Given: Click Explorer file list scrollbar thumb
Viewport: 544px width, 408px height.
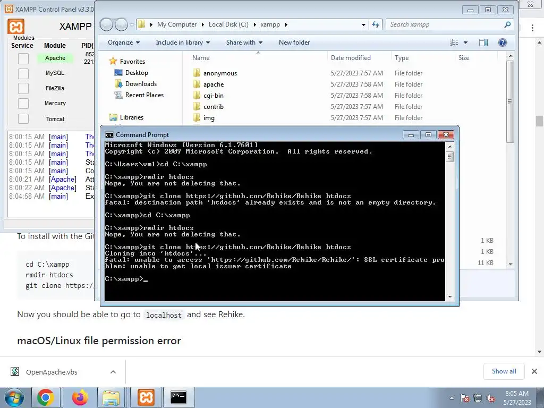Looking at the screenshot, I should pos(509,101).
